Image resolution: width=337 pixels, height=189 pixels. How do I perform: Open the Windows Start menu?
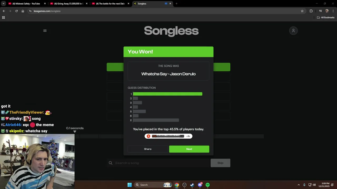point(130,185)
